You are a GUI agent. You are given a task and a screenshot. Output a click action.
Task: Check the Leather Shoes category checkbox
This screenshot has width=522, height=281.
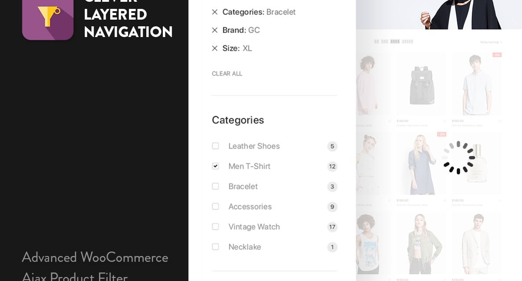[215, 146]
